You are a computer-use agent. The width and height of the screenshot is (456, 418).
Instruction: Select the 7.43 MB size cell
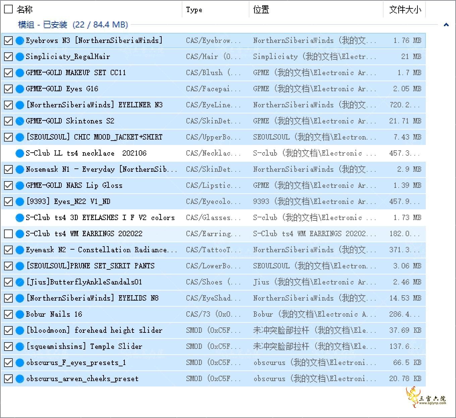tap(407, 137)
